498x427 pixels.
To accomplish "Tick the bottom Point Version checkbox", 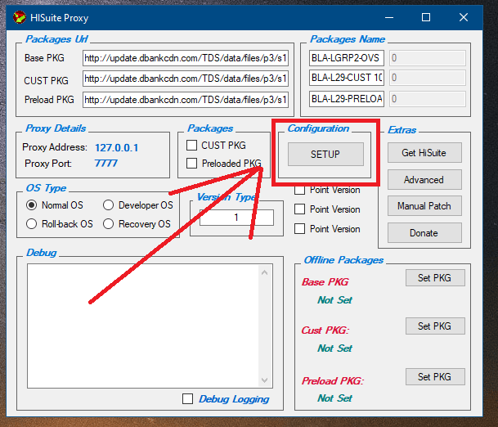I will pos(299,228).
